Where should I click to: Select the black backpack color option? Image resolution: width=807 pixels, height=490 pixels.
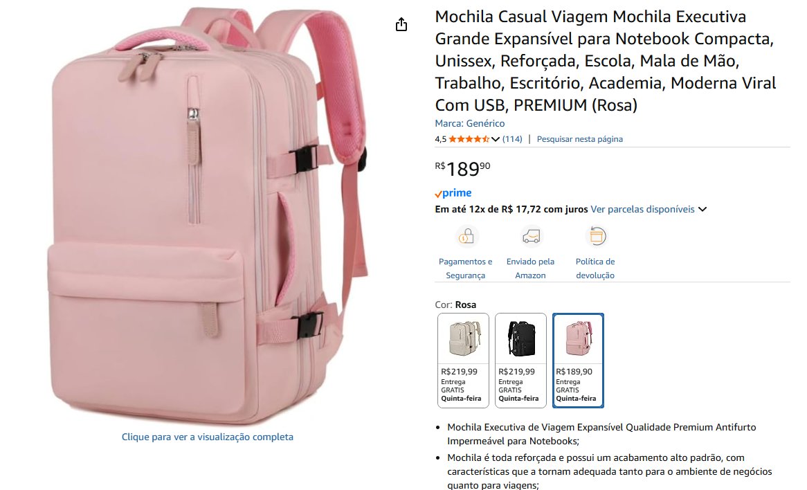(521, 361)
